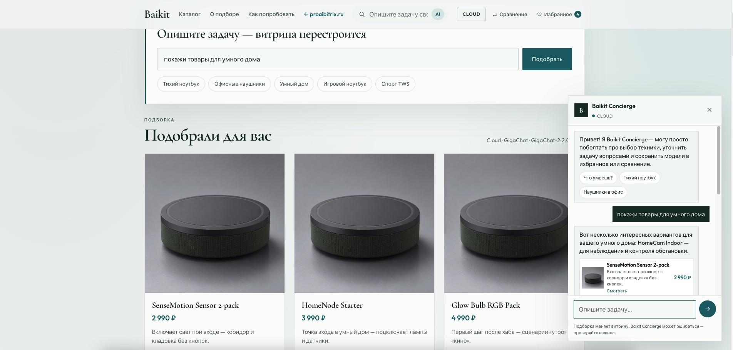This screenshot has height=350, width=733.
Task: Select the Умный дом preset chip
Action: click(x=294, y=84)
